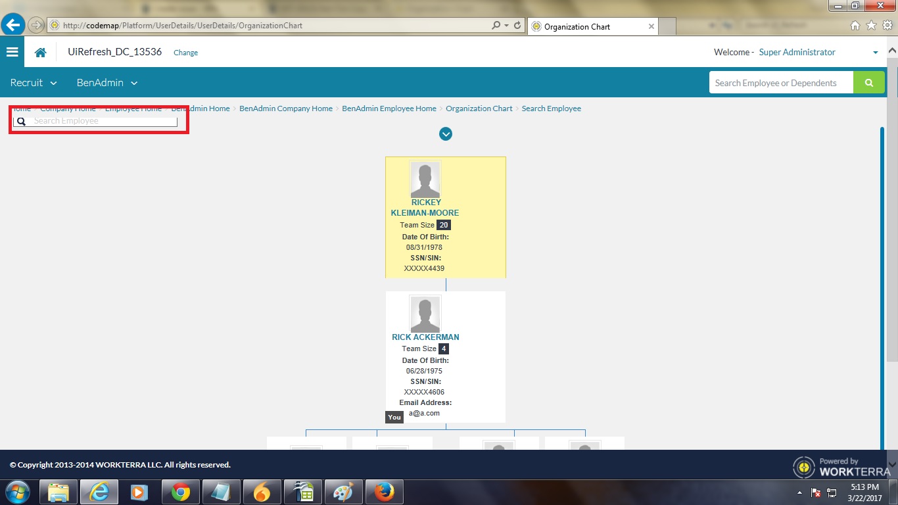Open Firefox from the taskbar
The width and height of the screenshot is (898, 505).
click(x=384, y=492)
